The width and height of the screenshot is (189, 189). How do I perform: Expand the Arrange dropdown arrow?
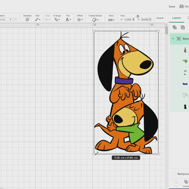[x=59, y=20]
